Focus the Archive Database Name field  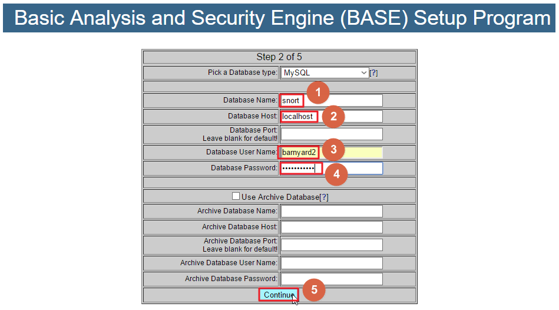(332, 211)
